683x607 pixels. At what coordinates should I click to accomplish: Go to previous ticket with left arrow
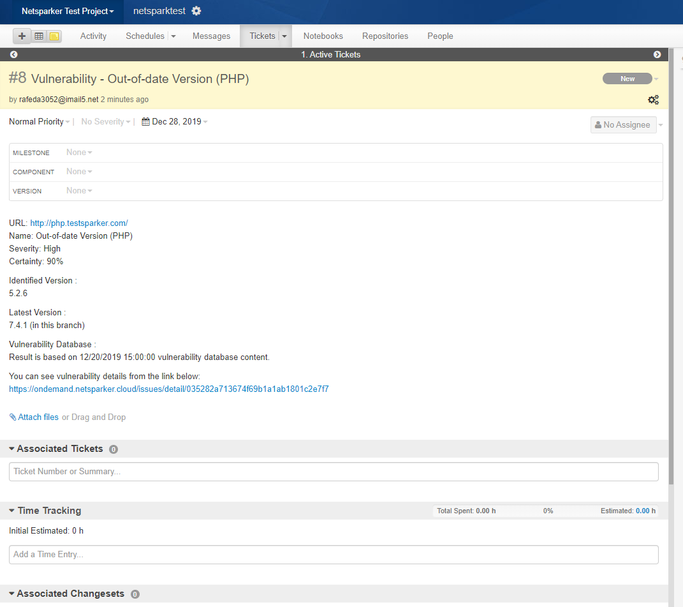tap(13, 54)
